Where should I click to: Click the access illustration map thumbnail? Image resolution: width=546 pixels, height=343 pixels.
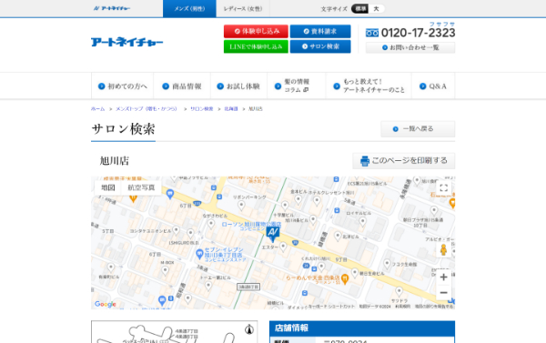(175, 332)
